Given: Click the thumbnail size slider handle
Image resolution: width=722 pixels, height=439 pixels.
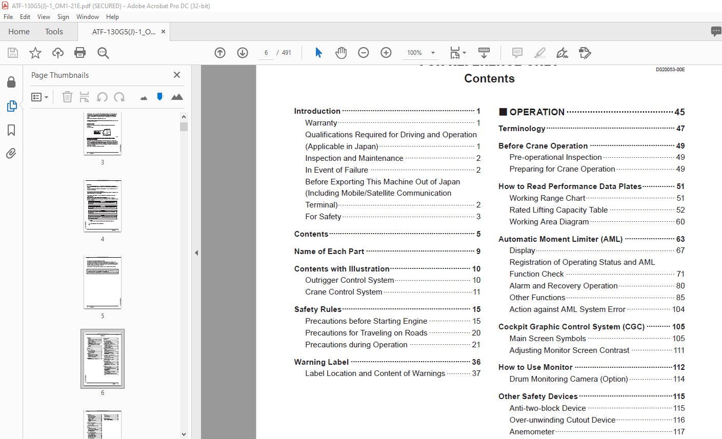Looking at the screenshot, I should [x=160, y=96].
